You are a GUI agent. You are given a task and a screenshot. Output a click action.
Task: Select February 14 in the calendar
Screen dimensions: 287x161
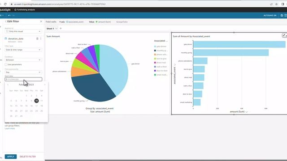click(21, 106)
